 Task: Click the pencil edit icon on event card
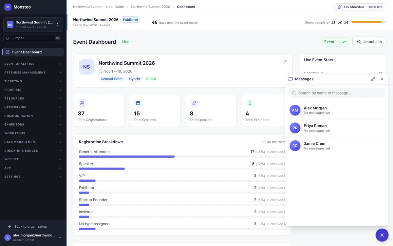pos(285,61)
